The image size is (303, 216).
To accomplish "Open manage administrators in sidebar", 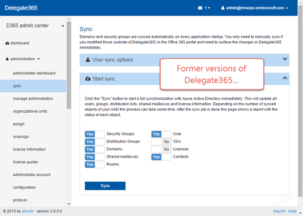I will pyautogui.click(x=34, y=99).
